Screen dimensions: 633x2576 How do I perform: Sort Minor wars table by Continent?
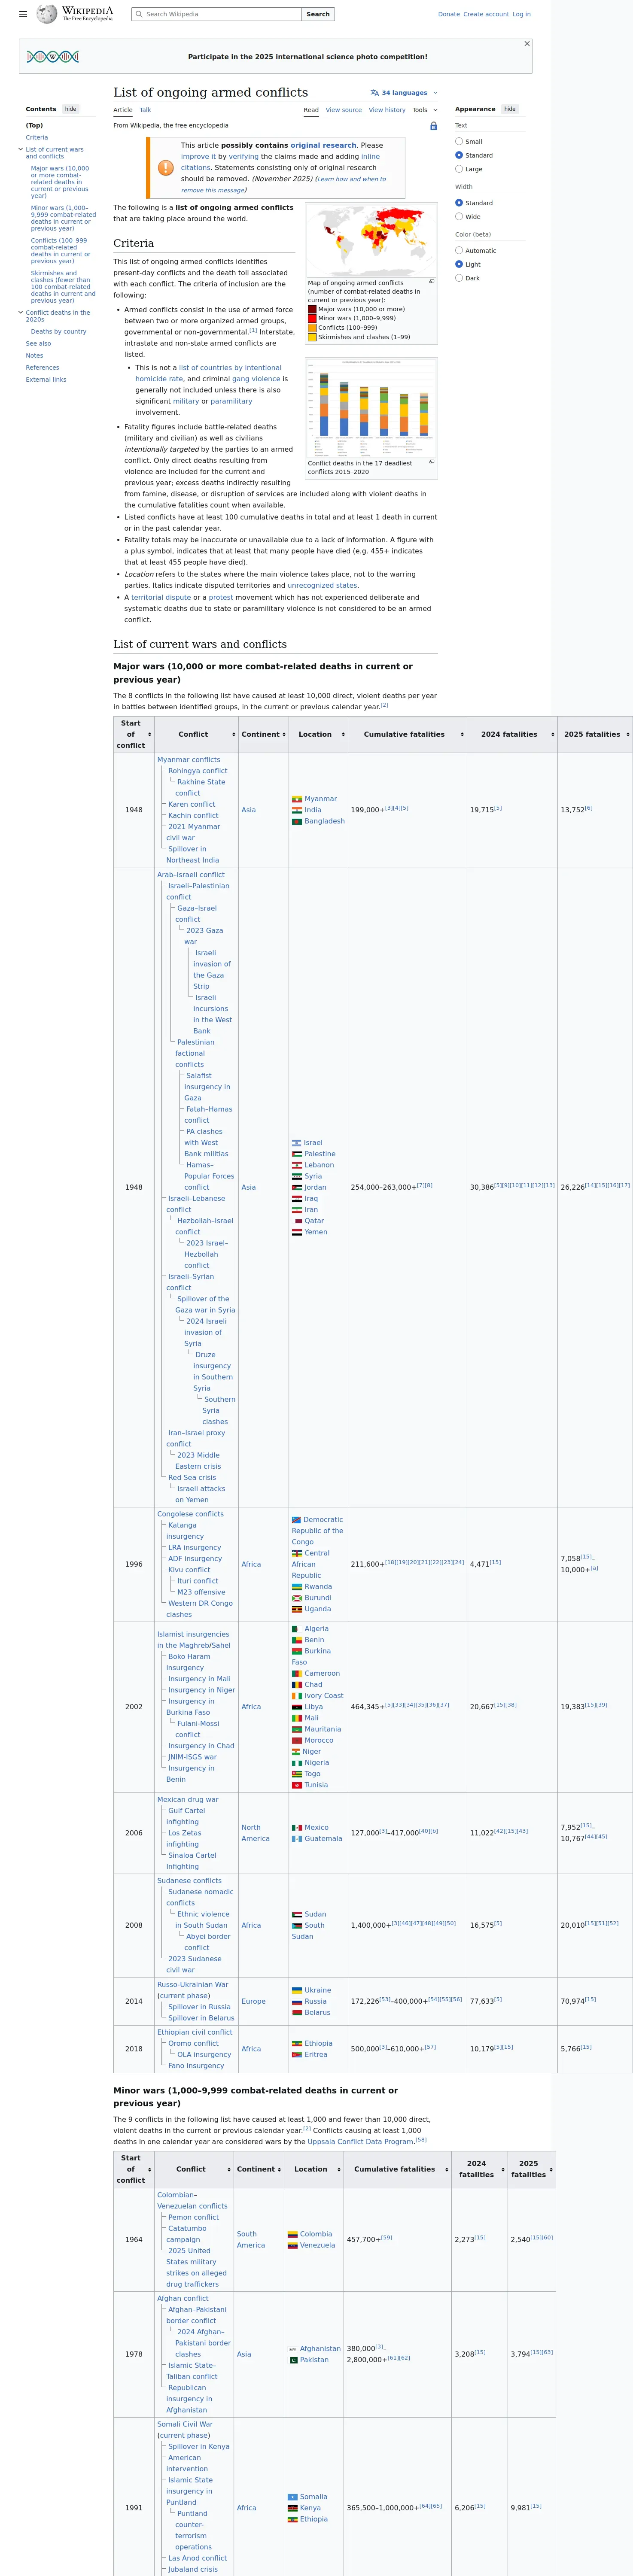coord(279,2169)
